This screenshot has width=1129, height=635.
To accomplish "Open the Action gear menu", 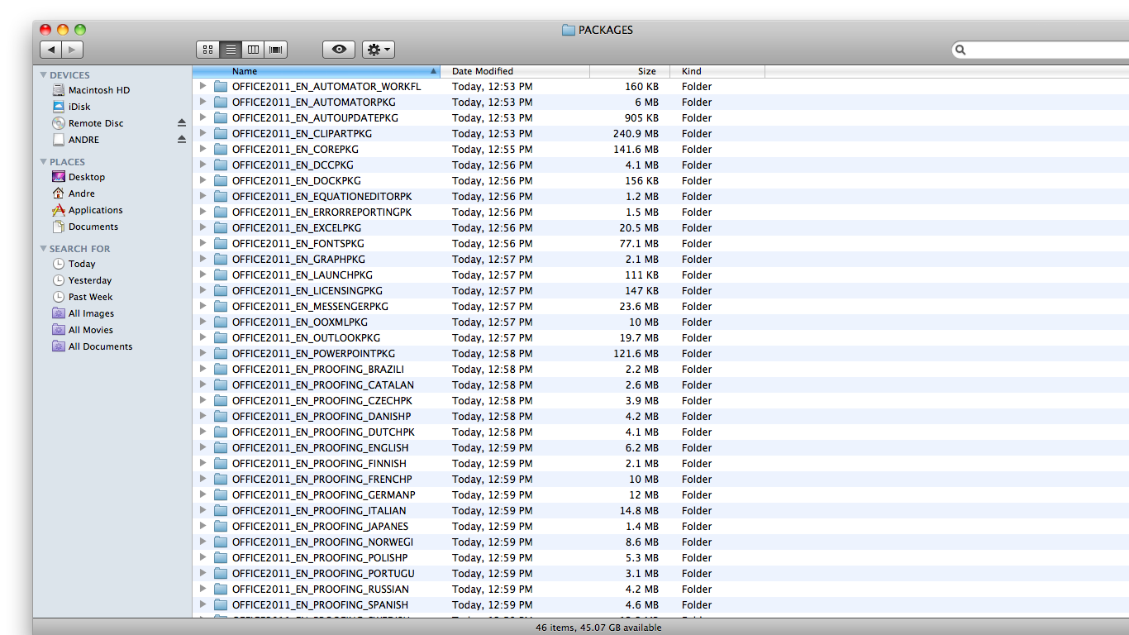I will tap(379, 50).
